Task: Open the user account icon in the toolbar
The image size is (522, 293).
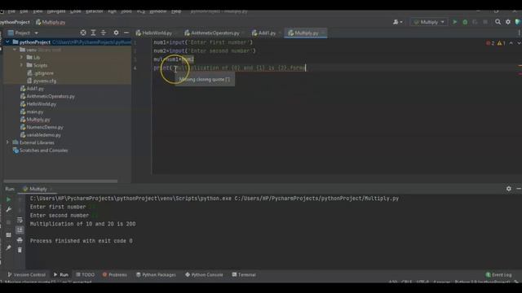Action: (397, 22)
